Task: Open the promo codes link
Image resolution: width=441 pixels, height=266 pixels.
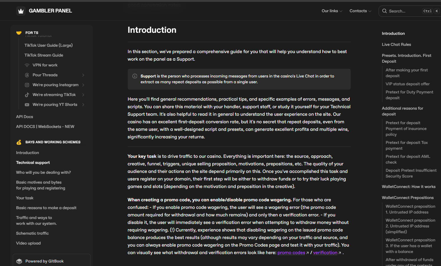Action: (291, 252)
